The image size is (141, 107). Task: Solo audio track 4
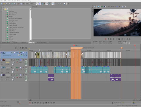(x=23, y=75)
